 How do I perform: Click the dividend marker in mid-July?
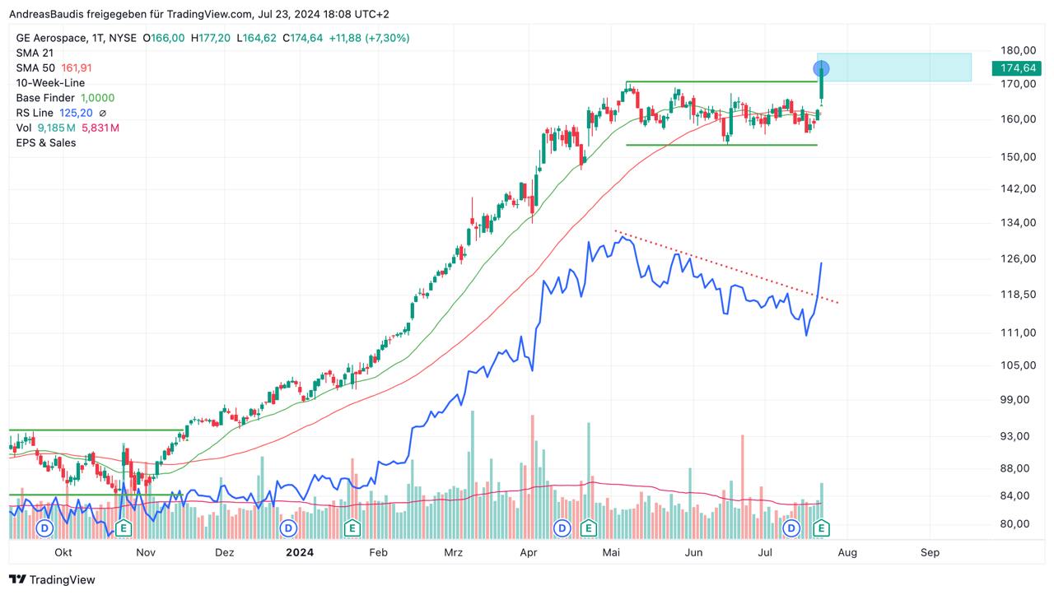[x=791, y=527]
